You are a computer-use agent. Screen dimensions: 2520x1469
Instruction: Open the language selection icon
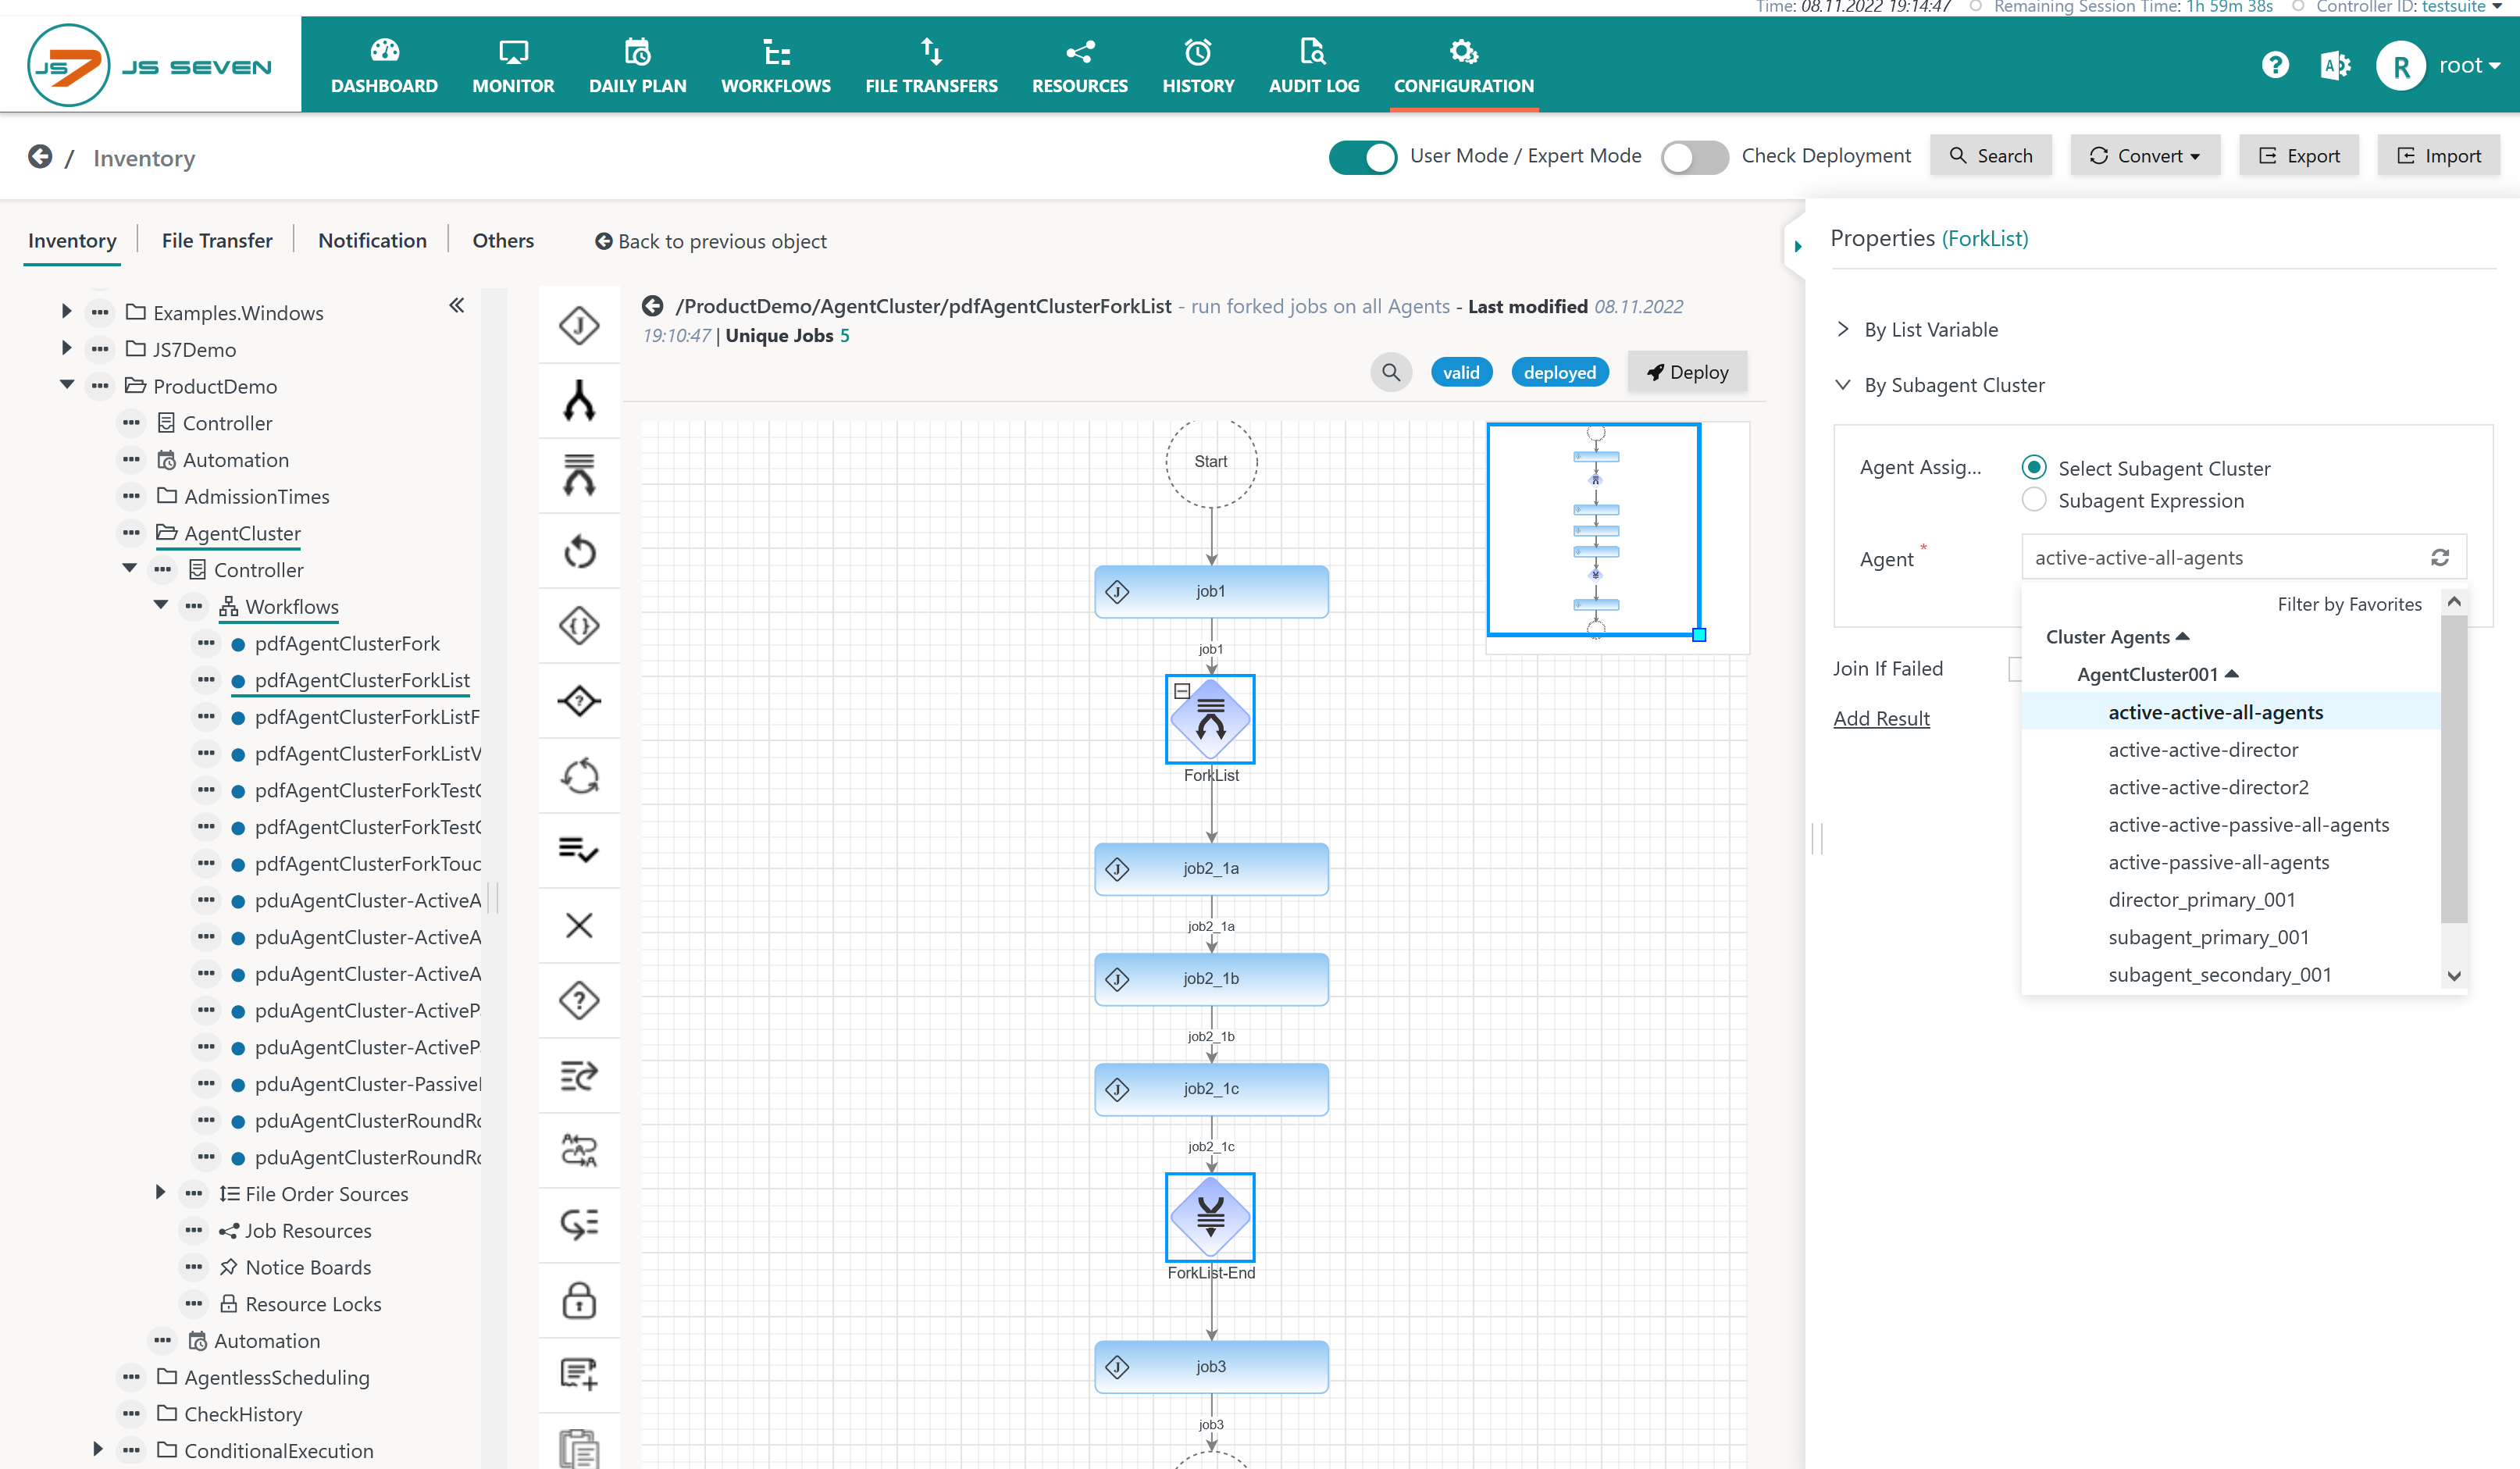tap(2334, 66)
